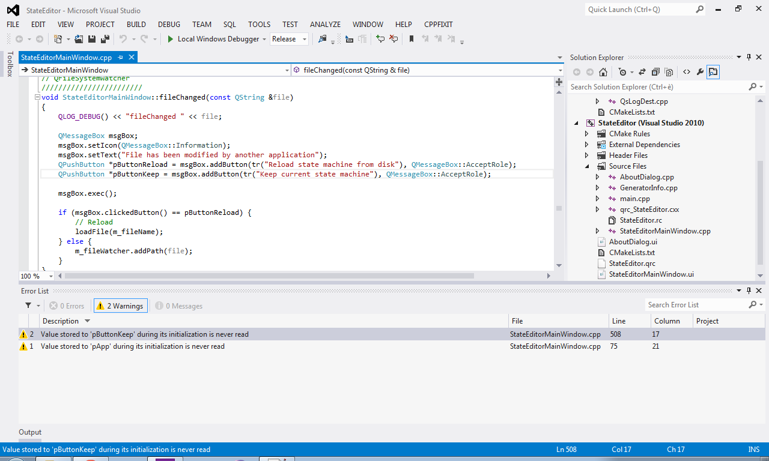
Task: Open the 100 % zoom dropdown
Action: pyautogui.click(x=50, y=276)
